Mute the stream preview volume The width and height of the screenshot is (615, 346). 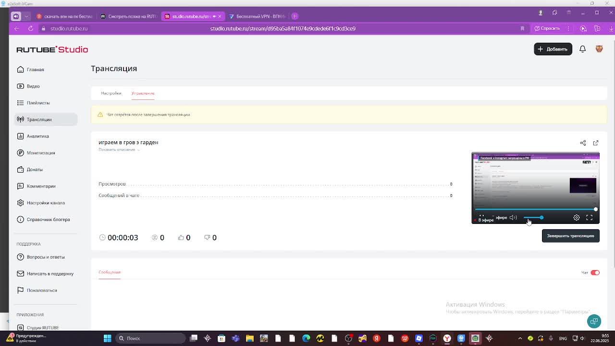click(x=513, y=218)
